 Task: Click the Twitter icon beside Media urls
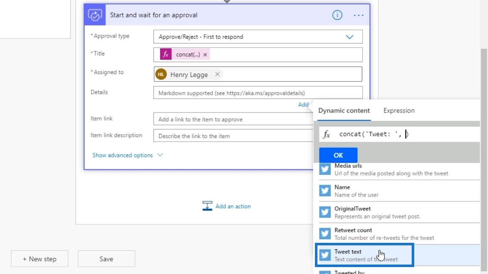(x=325, y=169)
